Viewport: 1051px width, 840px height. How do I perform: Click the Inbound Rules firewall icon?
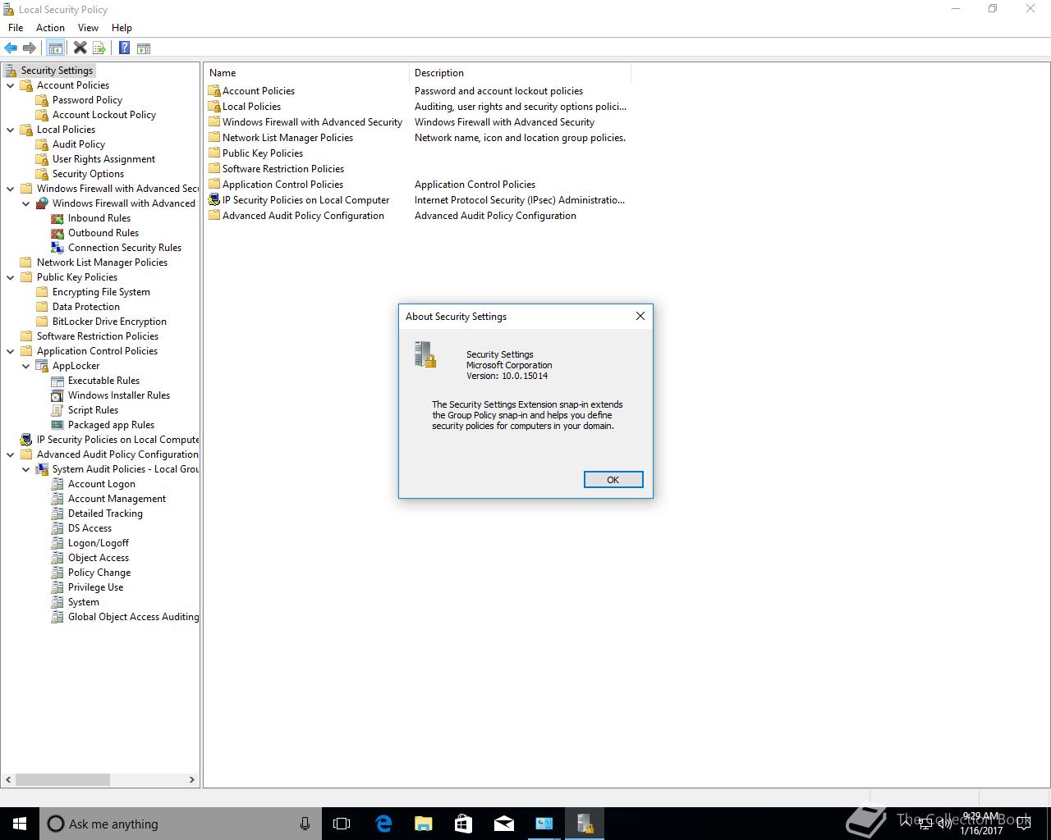(57, 218)
